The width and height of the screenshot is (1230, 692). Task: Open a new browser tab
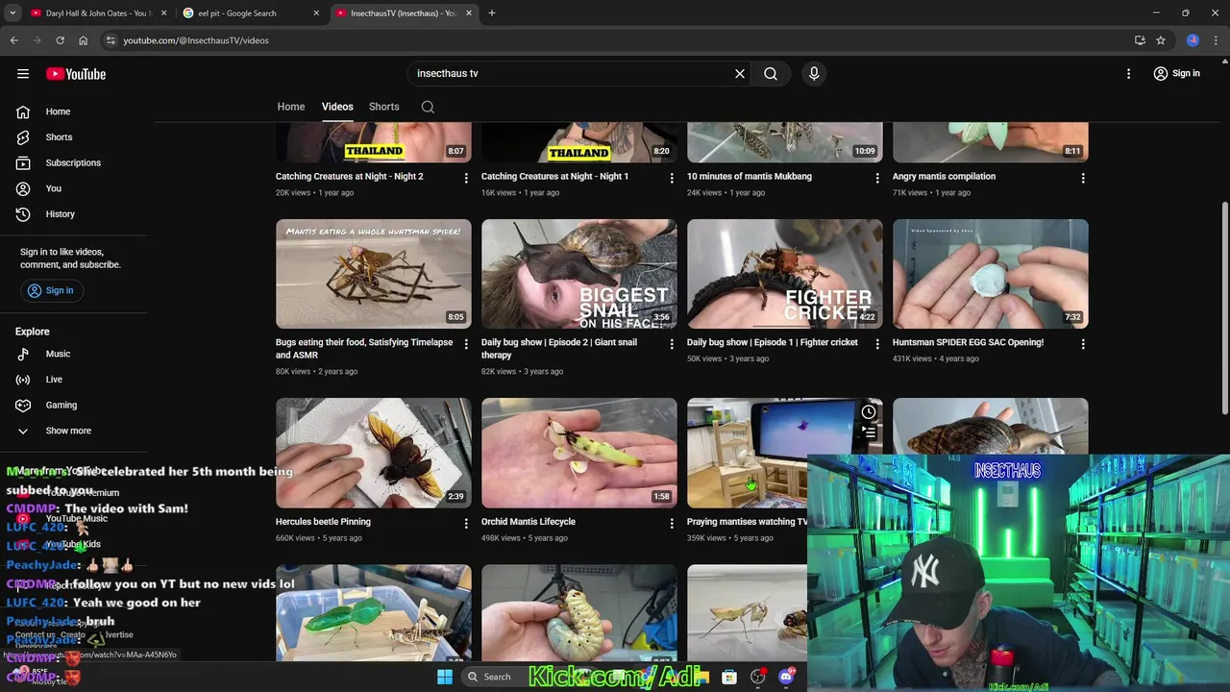coord(492,13)
